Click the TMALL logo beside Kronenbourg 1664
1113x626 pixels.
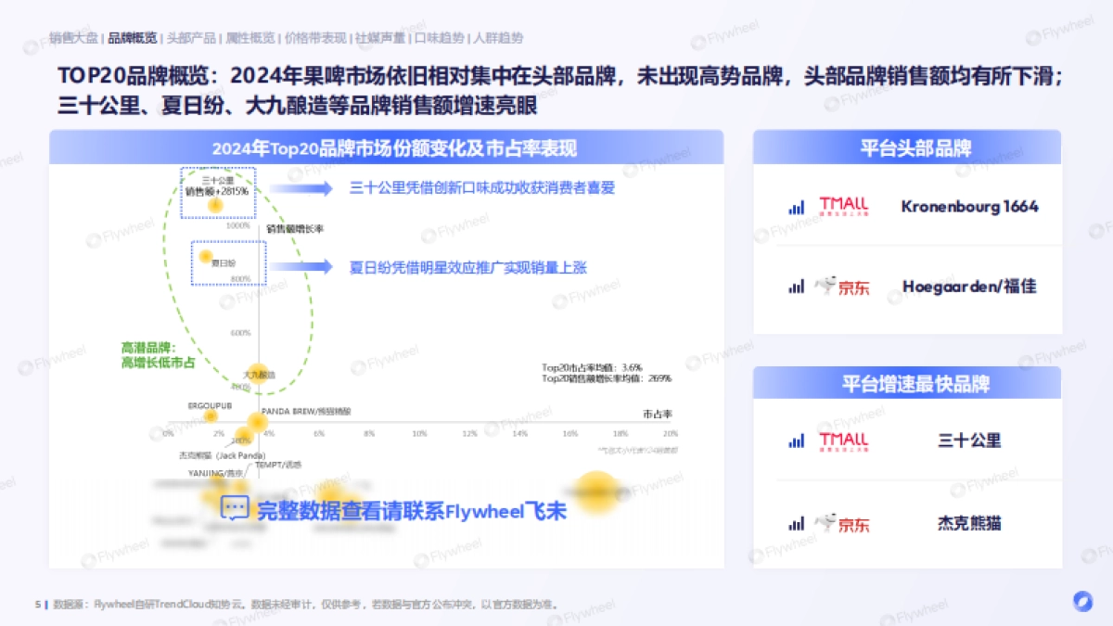(845, 206)
